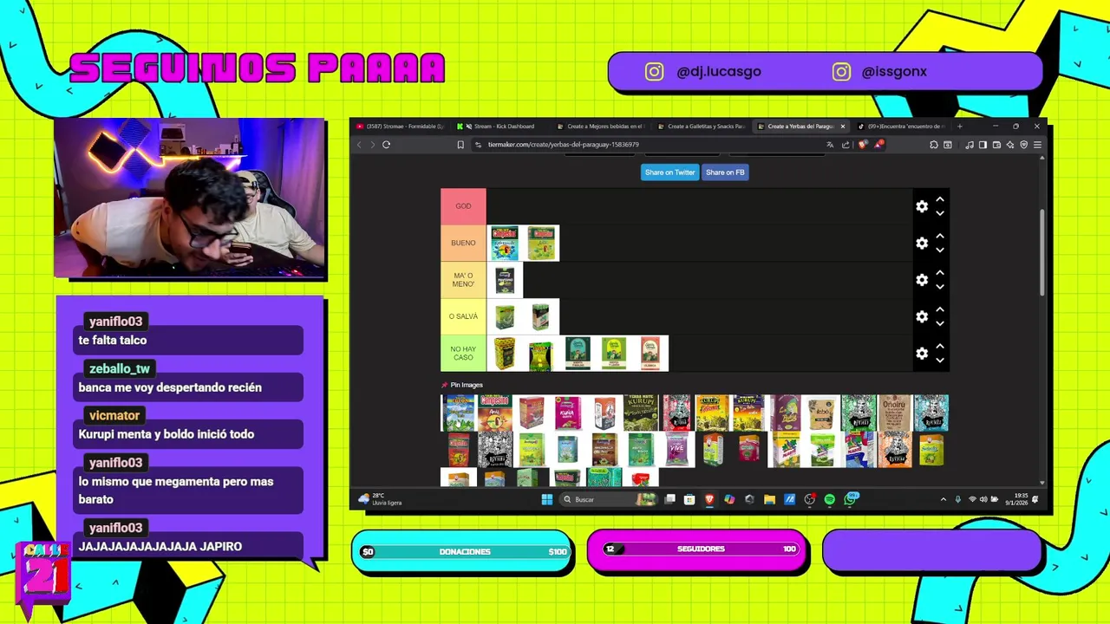1110x624 pixels.
Task: Open File Explorer from the taskbar
Action: (x=769, y=499)
